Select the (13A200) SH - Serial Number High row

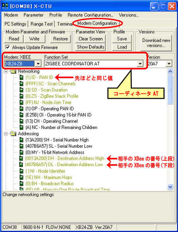tap(57, 140)
